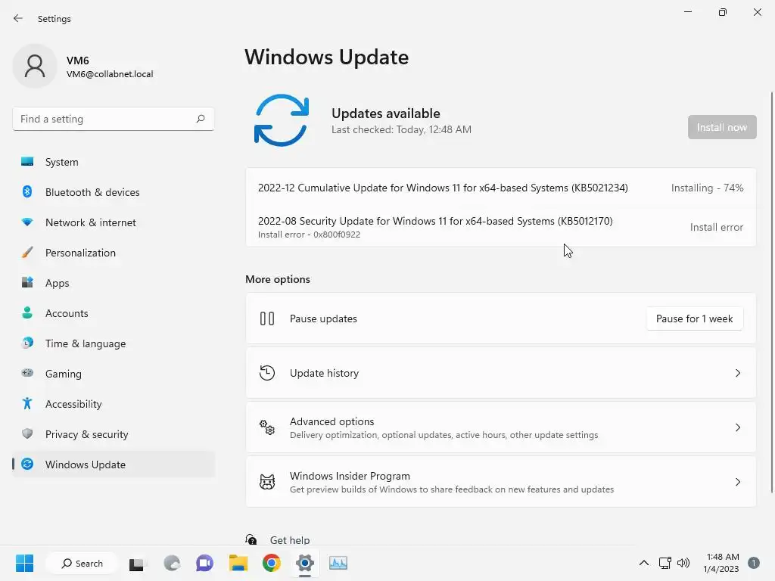Click the VM6 user avatar icon
The height and width of the screenshot is (581, 775).
point(35,66)
